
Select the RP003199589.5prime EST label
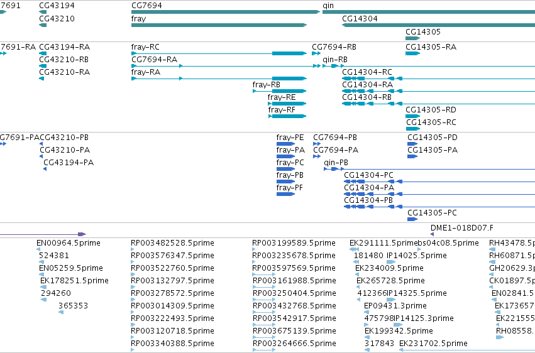[x=294, y=243]
